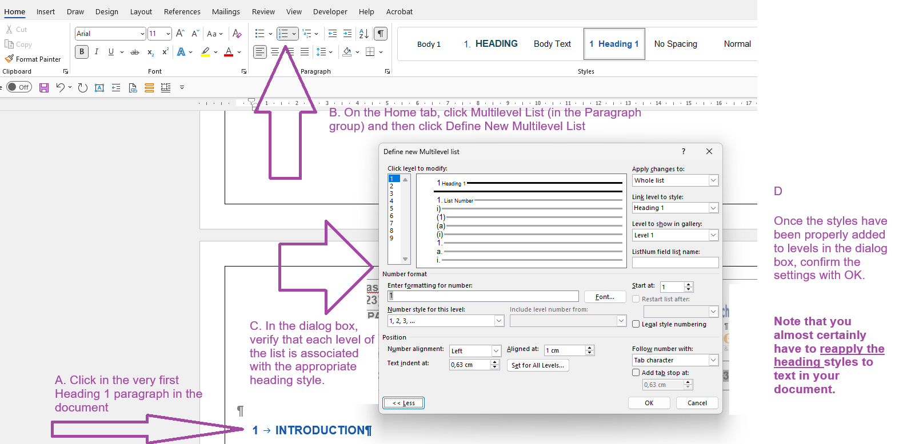Click the Format Painter tool
This screenshot has height=444, width=903.
point(33,59)
